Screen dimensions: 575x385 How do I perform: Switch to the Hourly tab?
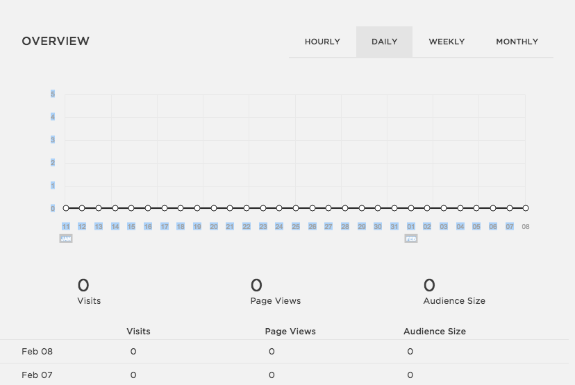pyautogui.click(x=322, y=42)
